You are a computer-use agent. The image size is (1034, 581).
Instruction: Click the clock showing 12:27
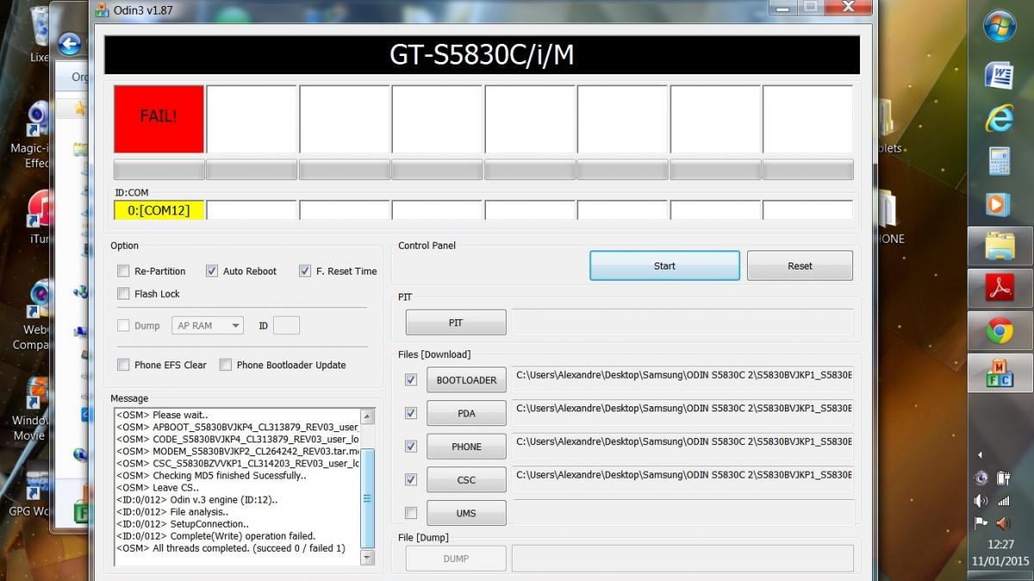point(1000,544)
